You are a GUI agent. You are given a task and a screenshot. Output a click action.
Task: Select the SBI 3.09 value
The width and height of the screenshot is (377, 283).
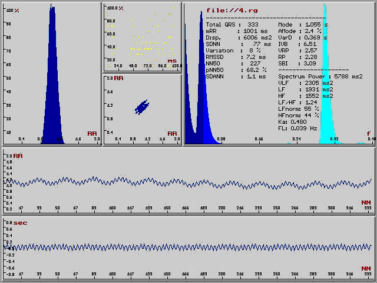coord(310,63)
